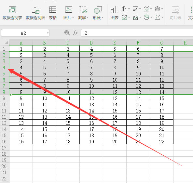Click cell A1 containing 1

[21, 48]
